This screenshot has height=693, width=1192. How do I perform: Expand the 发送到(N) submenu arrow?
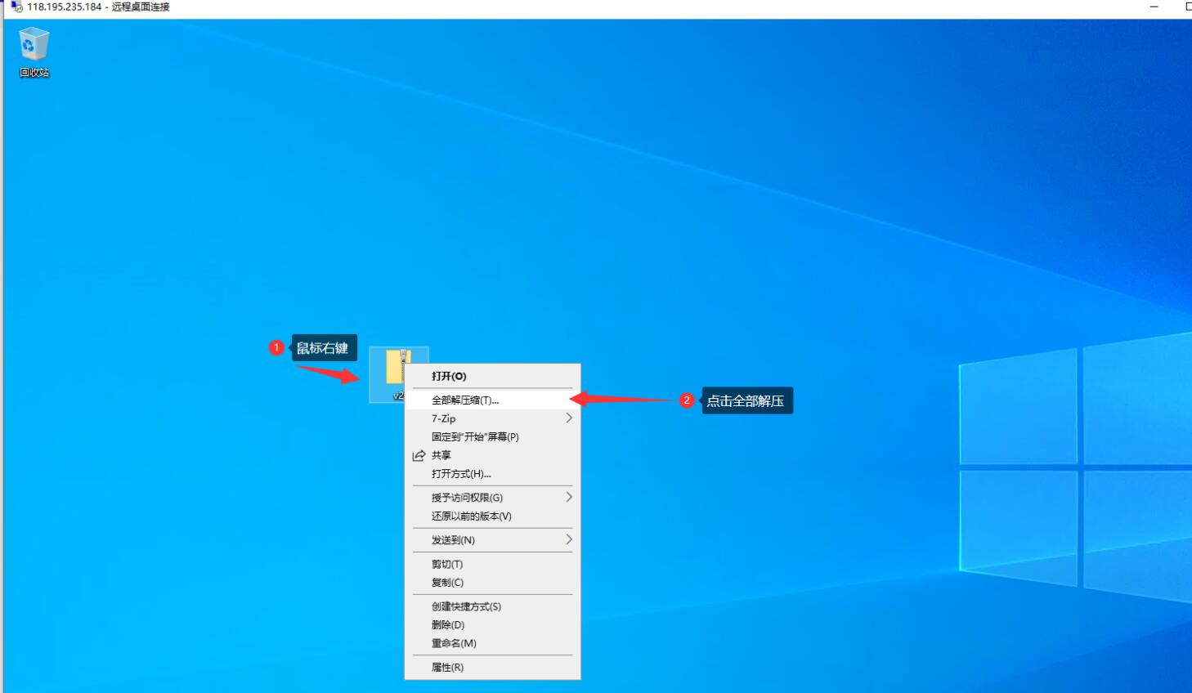coord(569,539)
